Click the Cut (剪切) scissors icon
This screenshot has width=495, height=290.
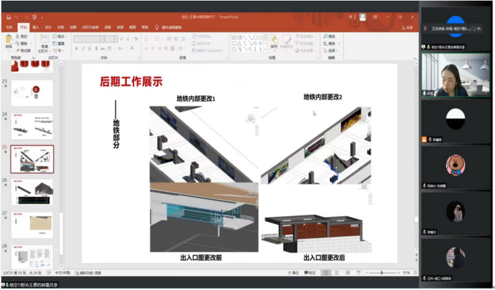17,37
